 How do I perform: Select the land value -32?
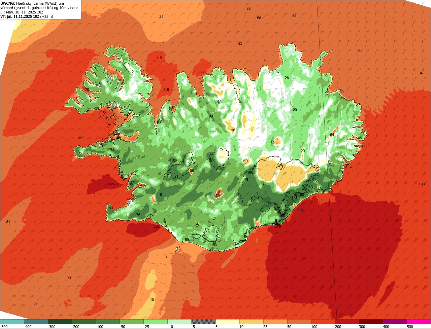click(272, 143)
